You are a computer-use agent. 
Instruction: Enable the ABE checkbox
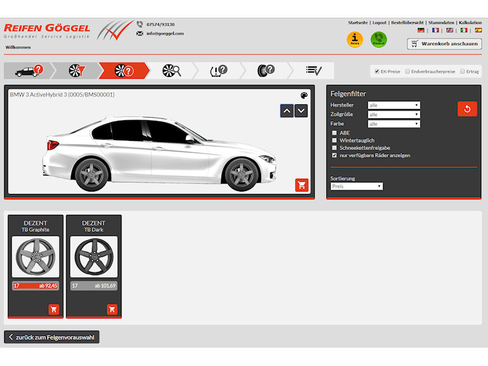[334, 133]
